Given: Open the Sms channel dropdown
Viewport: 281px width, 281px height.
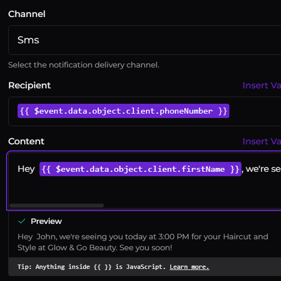Looking at the screenshot, I should pyautogui.click(x=144, y=40).
